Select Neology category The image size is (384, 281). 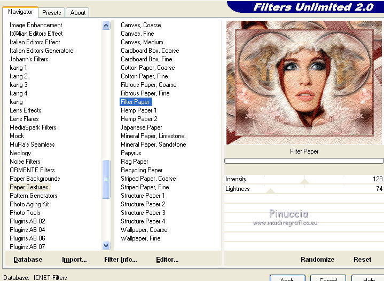(x=20, y=153)
